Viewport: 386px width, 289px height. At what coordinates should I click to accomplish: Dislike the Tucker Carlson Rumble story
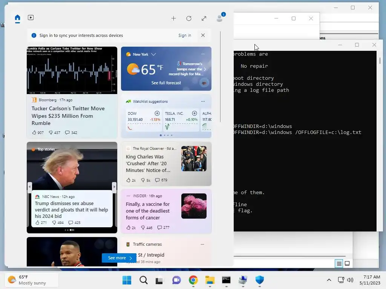(x=54, y=132)
